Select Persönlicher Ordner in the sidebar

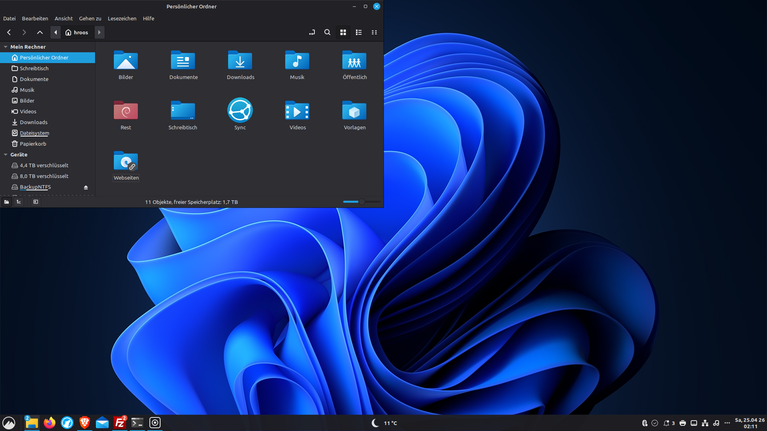[48, 57]
